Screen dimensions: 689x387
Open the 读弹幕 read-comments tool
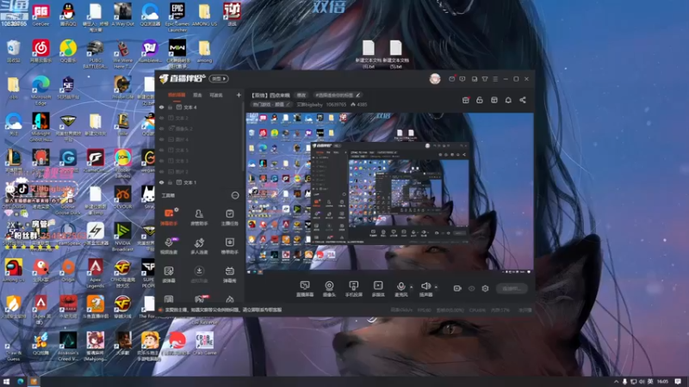pyautogui.click(x=169, y=274)
